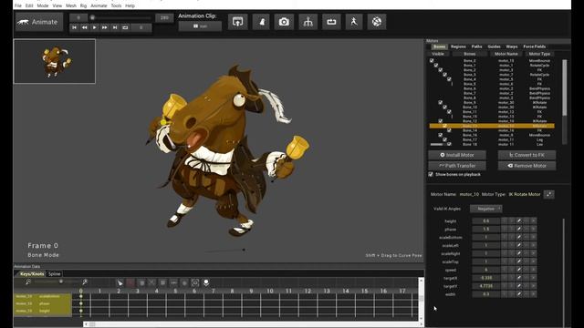This screenshot has width=584, height=328.
Task: Click the Install Motor button
Action: (x=457, y=155)
